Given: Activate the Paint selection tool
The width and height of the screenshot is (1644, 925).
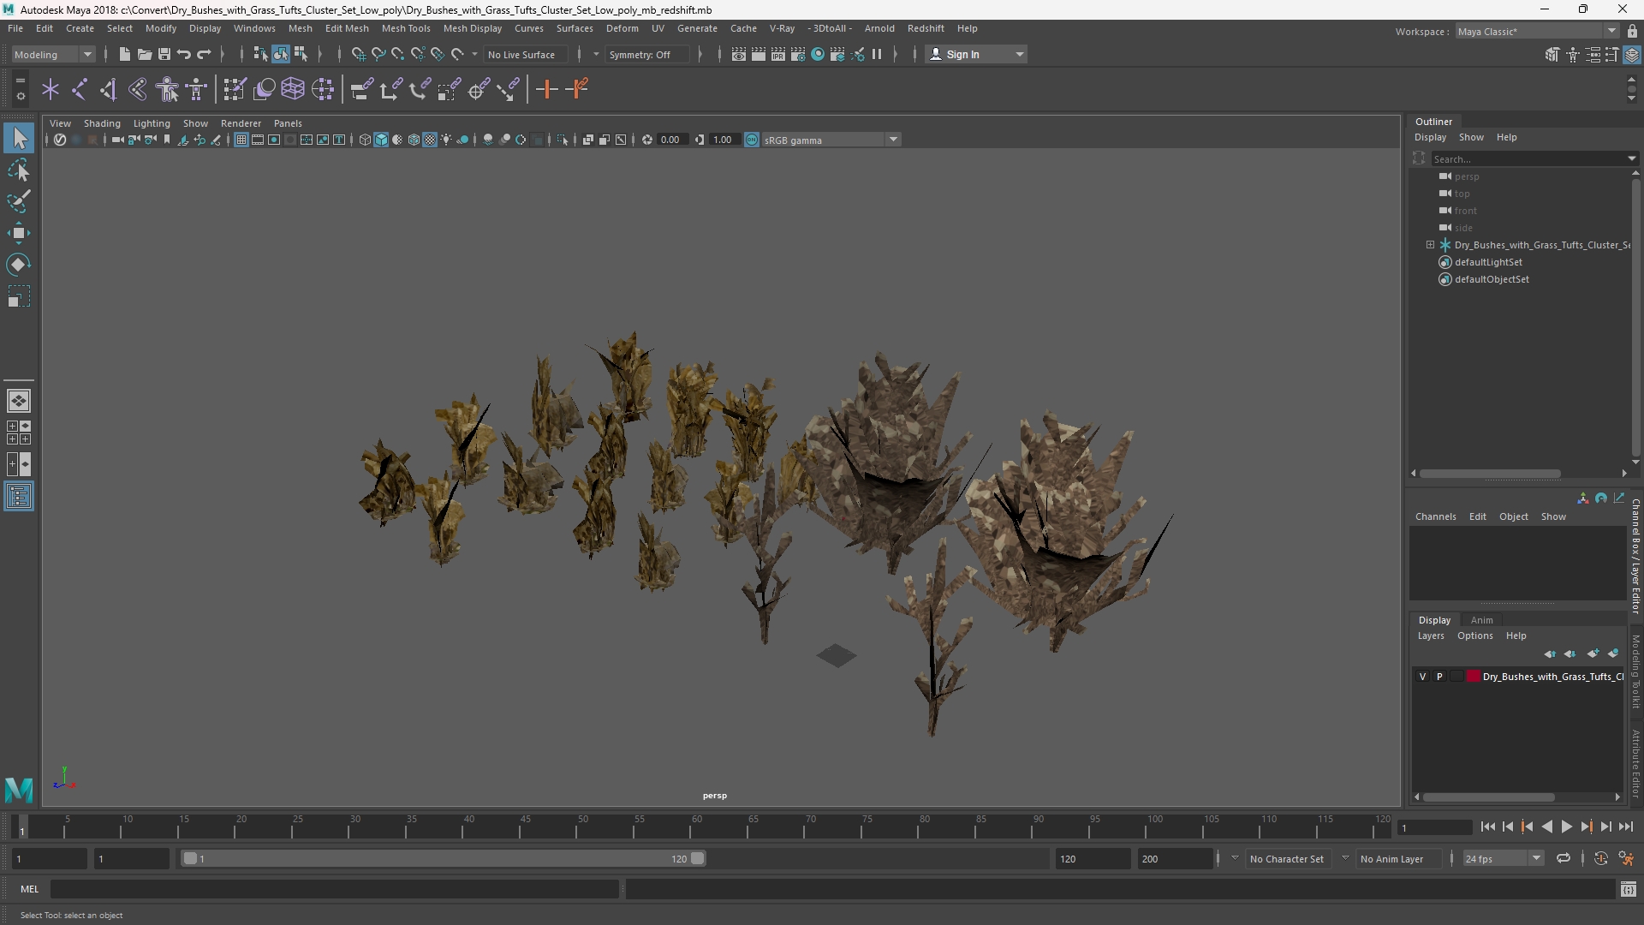Looking at the screenshot, I should coord(19,201).
